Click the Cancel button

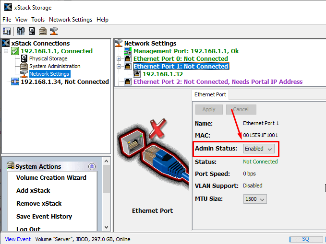tap(241, 109)
